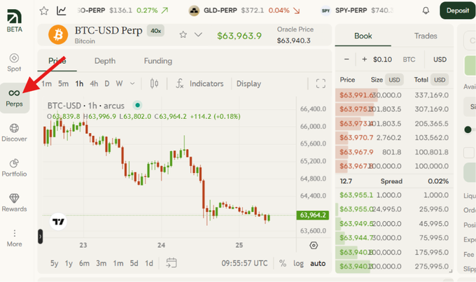Toggle fullscreen chart mode

click(x=321, y=83)
